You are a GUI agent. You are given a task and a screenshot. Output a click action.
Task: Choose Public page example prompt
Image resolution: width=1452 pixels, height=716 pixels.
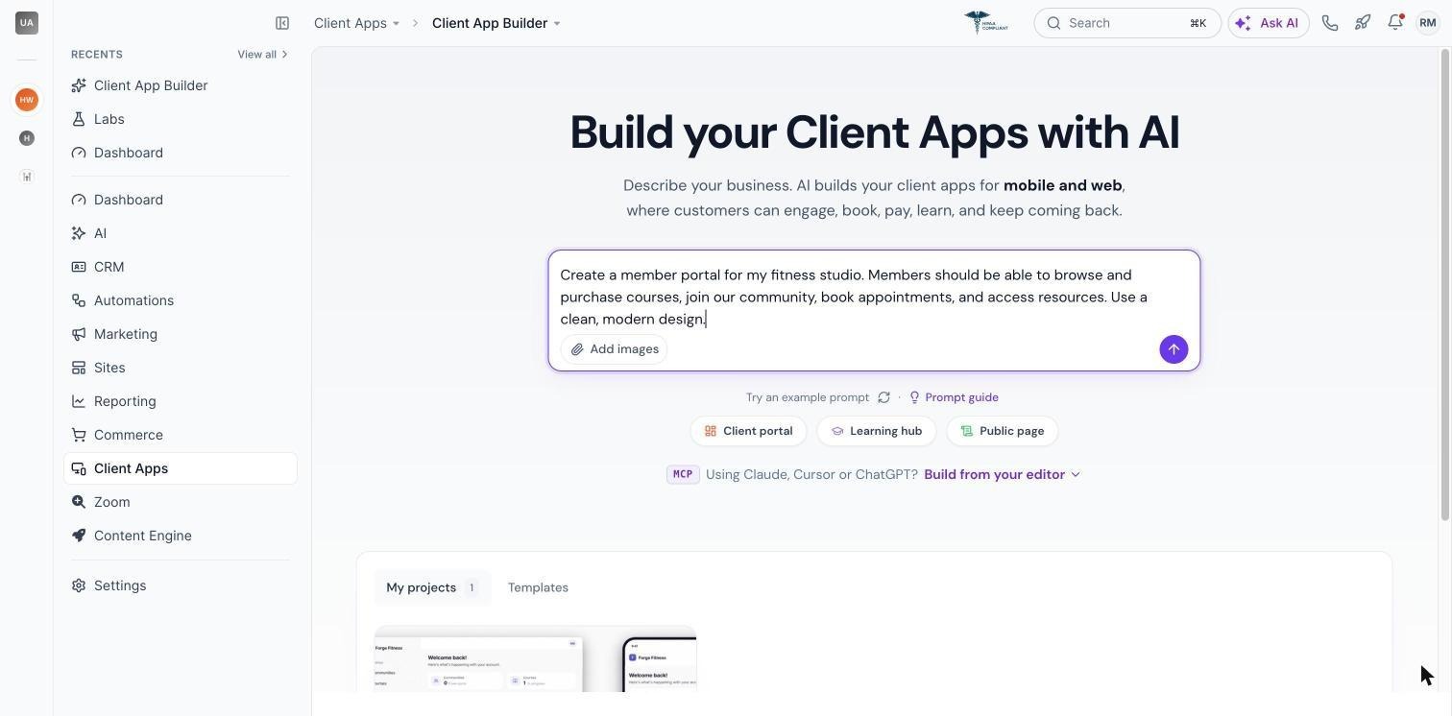pos(1003,431)
